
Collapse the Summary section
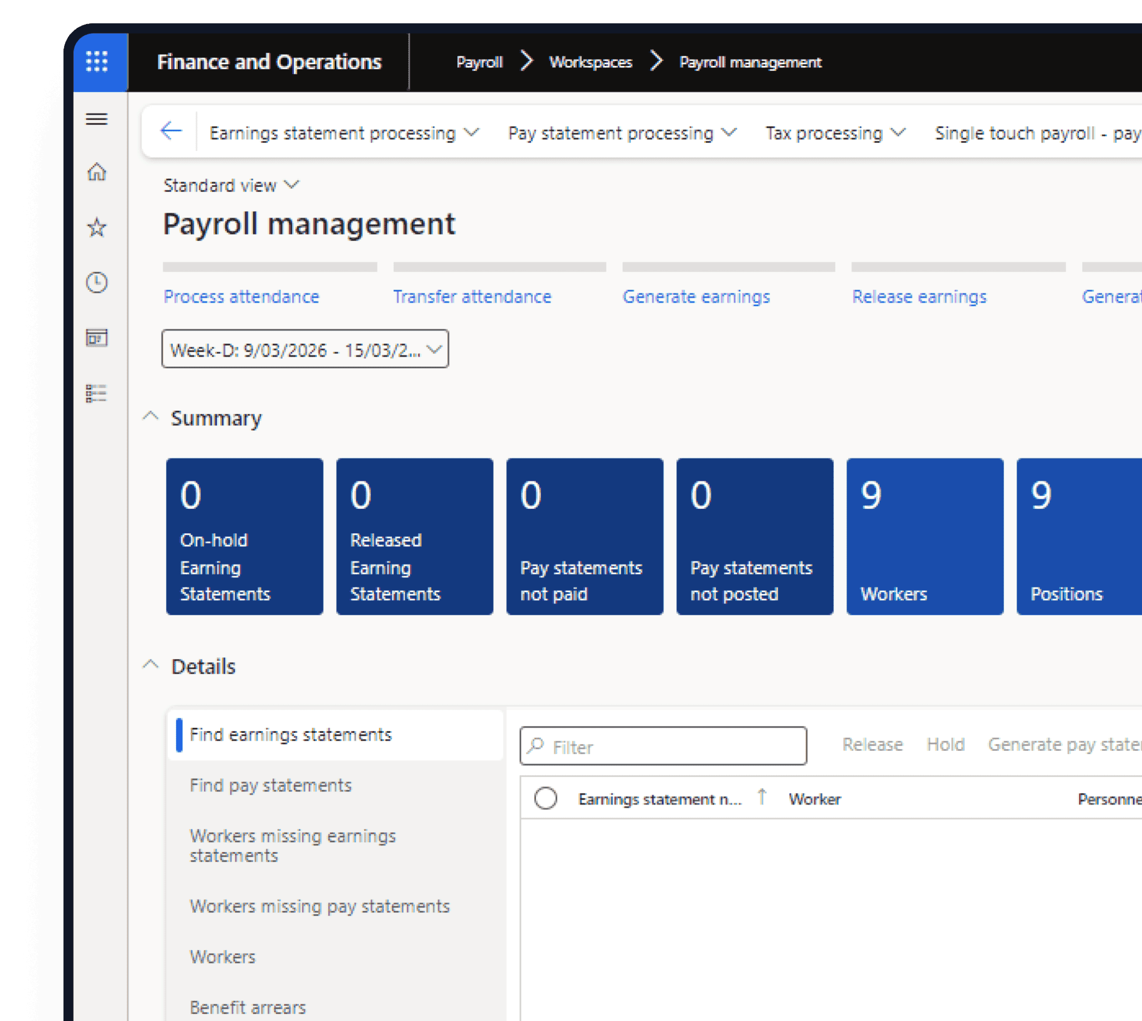click(x=151, y=417)
